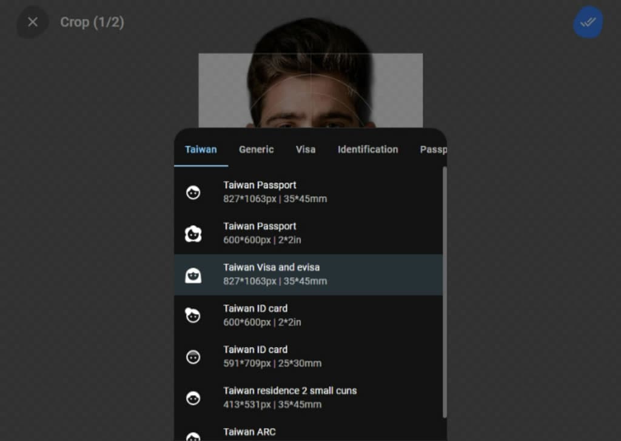
Task: Click face icon beside Taiwan Passport 2*2in
Action: click(x=193, y=234)
